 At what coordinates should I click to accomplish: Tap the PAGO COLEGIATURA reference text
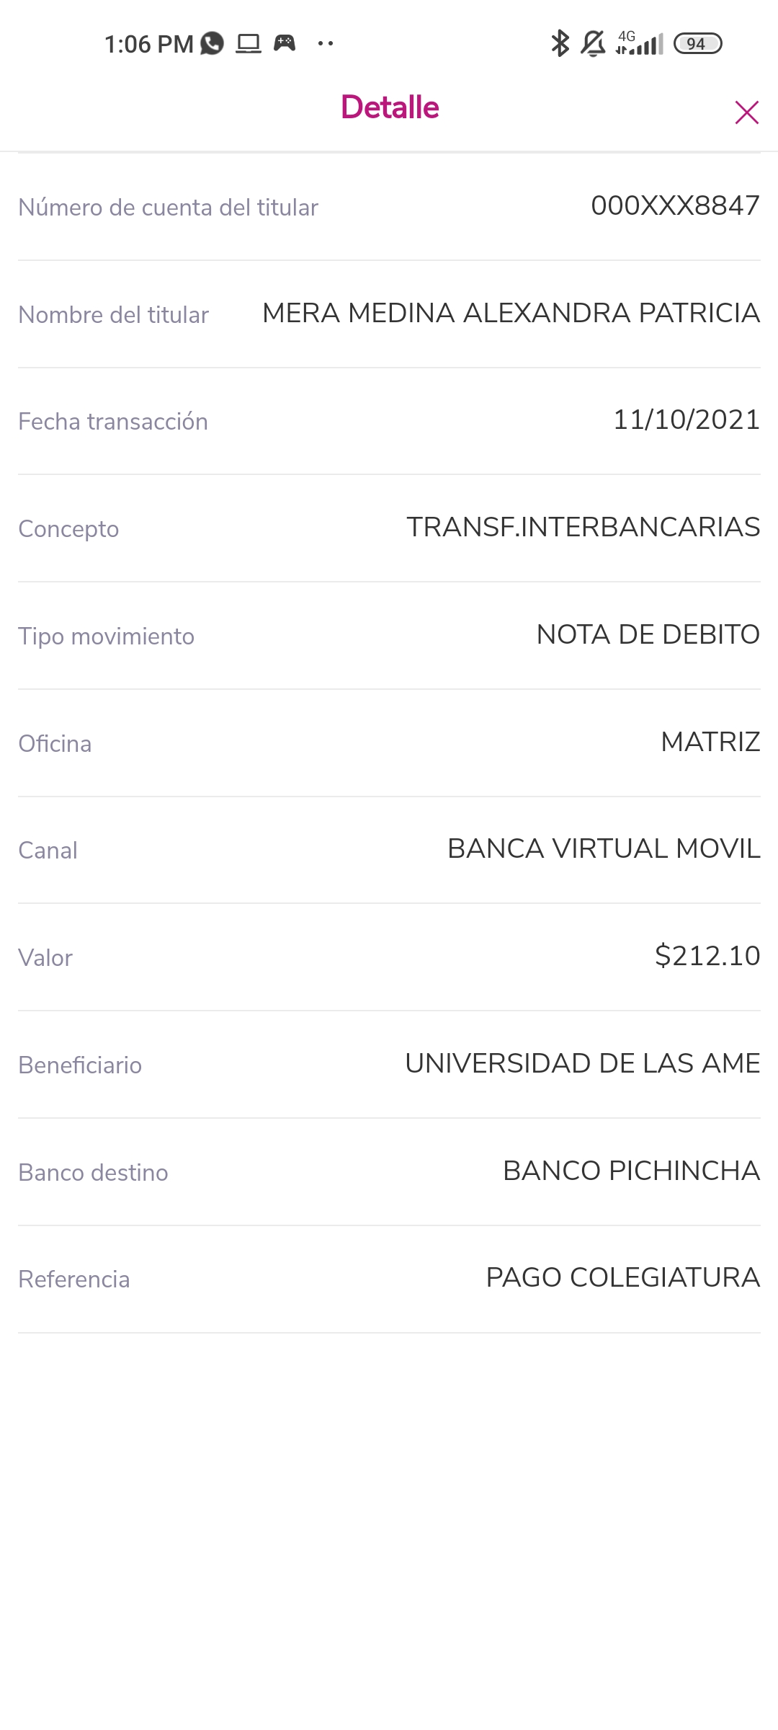click(x=622, y=1277)
